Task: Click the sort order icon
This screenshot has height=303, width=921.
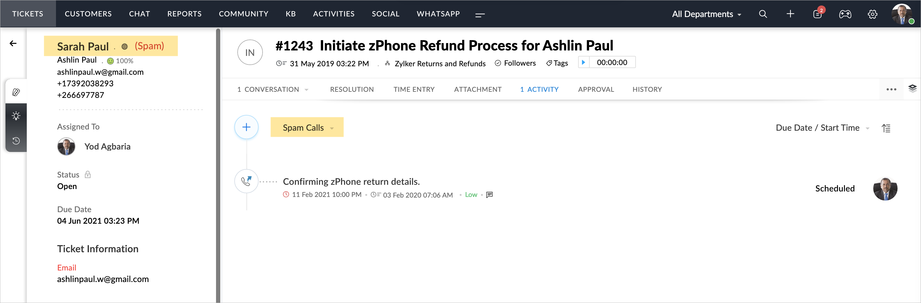Action: pyautogui.click(x=886, y=128)
